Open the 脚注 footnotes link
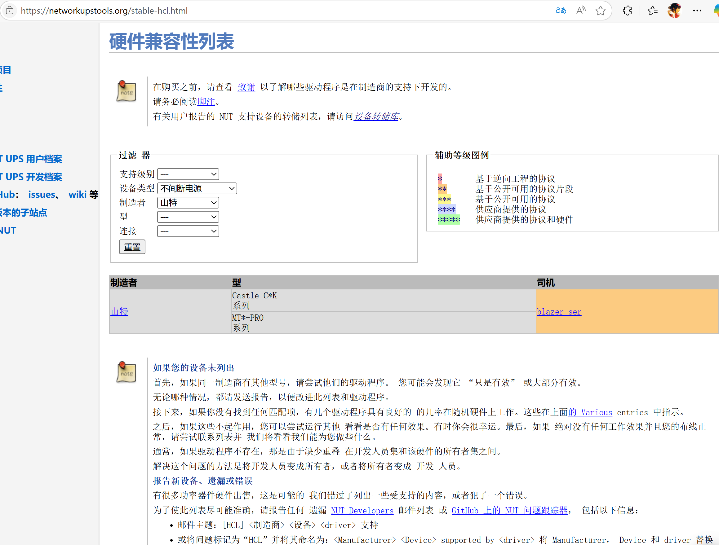Screen dimensions: 719x545 (206, 102)
